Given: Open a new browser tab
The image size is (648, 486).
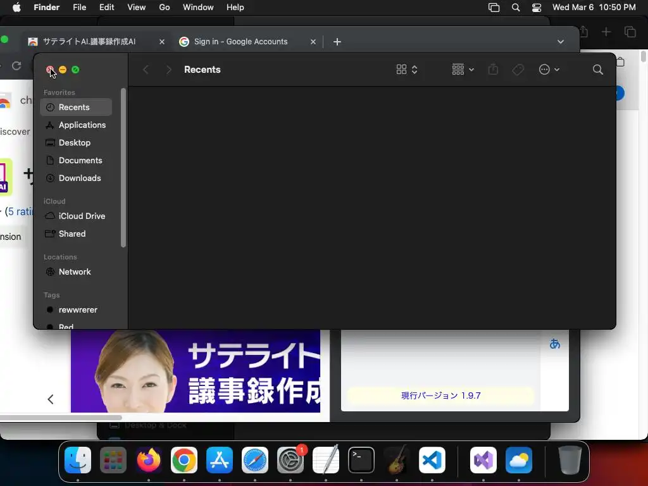Looking at the screenshot, I should pos(337,42).
